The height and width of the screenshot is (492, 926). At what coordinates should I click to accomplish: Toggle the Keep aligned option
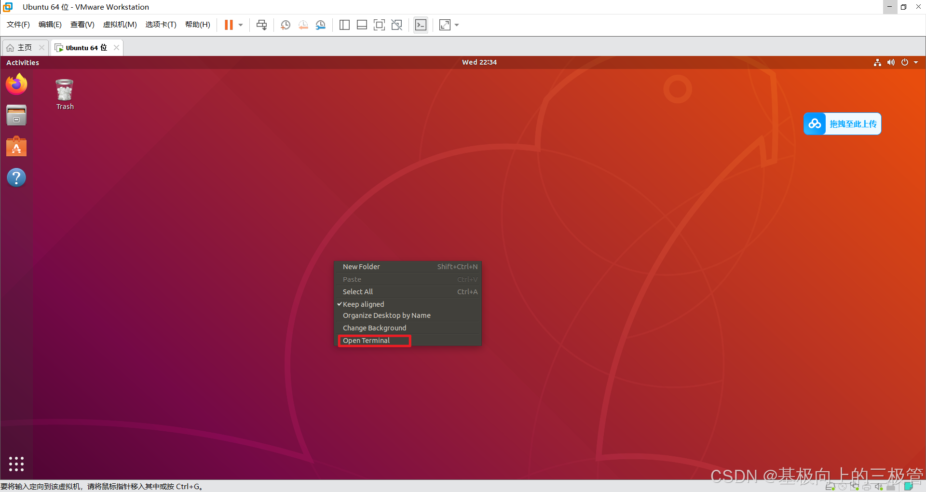(x=408, y=304)
